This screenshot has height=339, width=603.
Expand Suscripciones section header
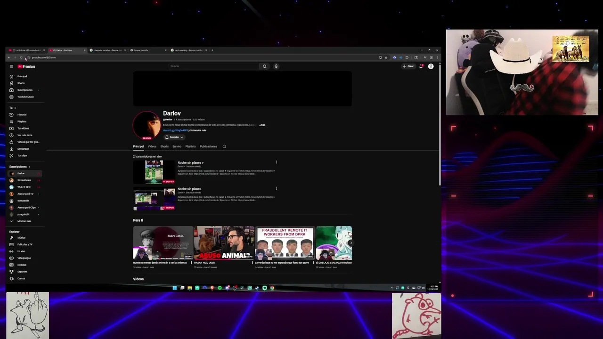tap(19, 167)
